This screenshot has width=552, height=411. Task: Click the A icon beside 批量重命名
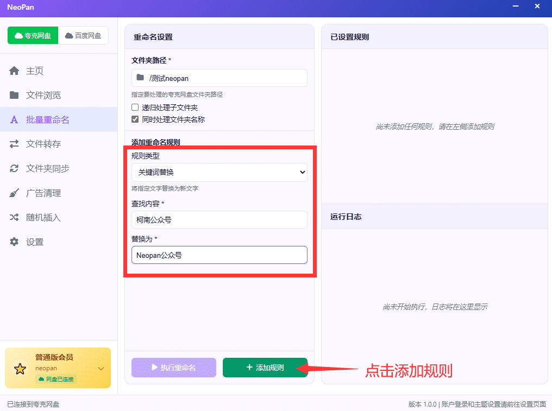pyautogui.click(x=14, y=119)
